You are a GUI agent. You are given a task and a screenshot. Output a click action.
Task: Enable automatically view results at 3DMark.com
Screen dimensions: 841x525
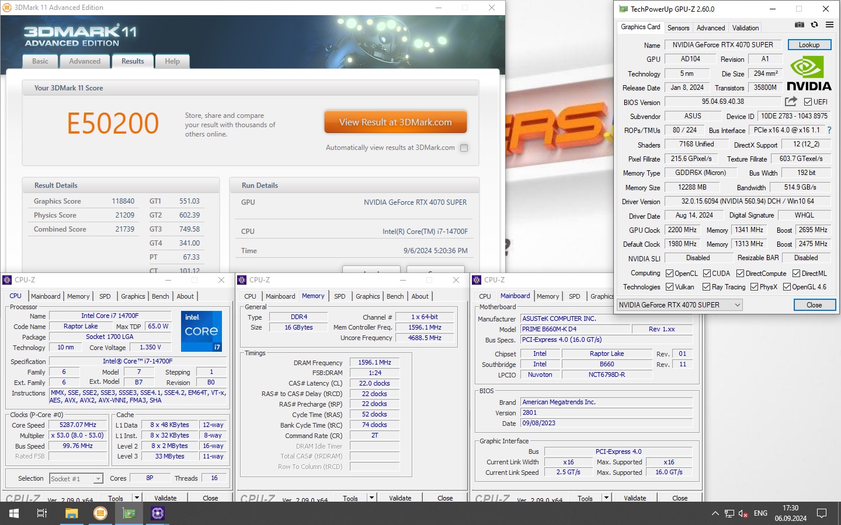click(x=464, y=148)
